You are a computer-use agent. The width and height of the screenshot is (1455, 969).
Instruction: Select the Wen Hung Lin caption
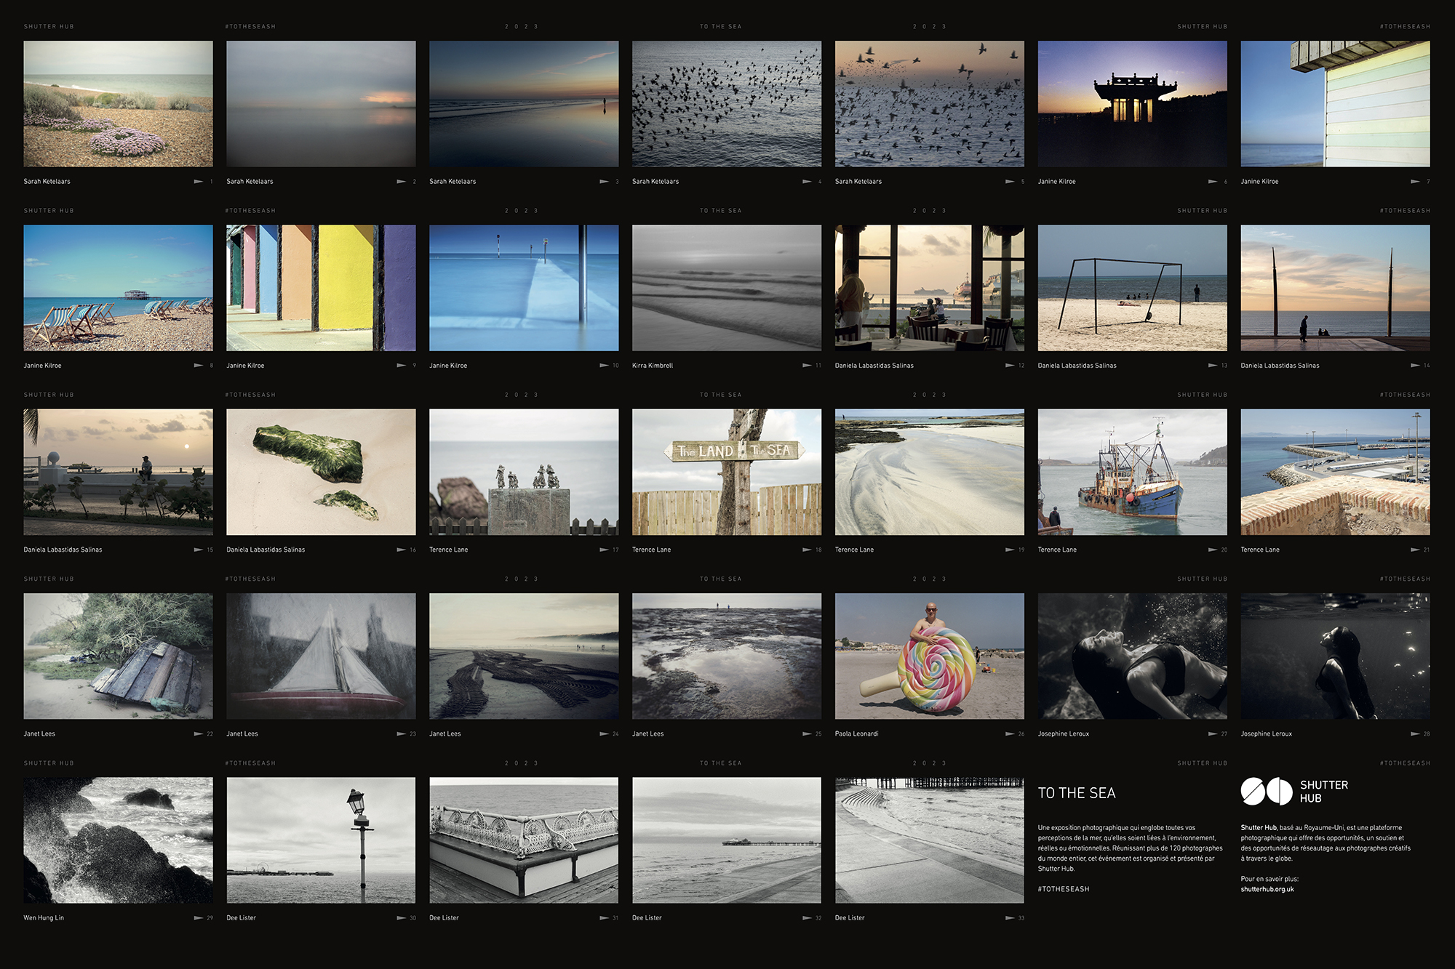coord(44,918)
